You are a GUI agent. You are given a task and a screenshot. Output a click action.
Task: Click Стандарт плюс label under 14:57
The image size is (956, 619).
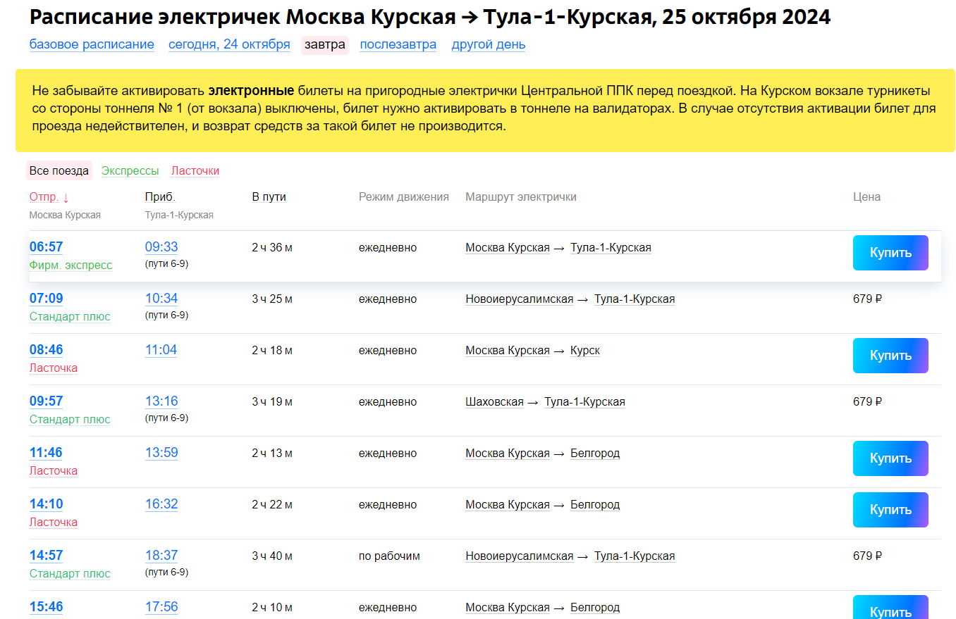click(70, 574)
